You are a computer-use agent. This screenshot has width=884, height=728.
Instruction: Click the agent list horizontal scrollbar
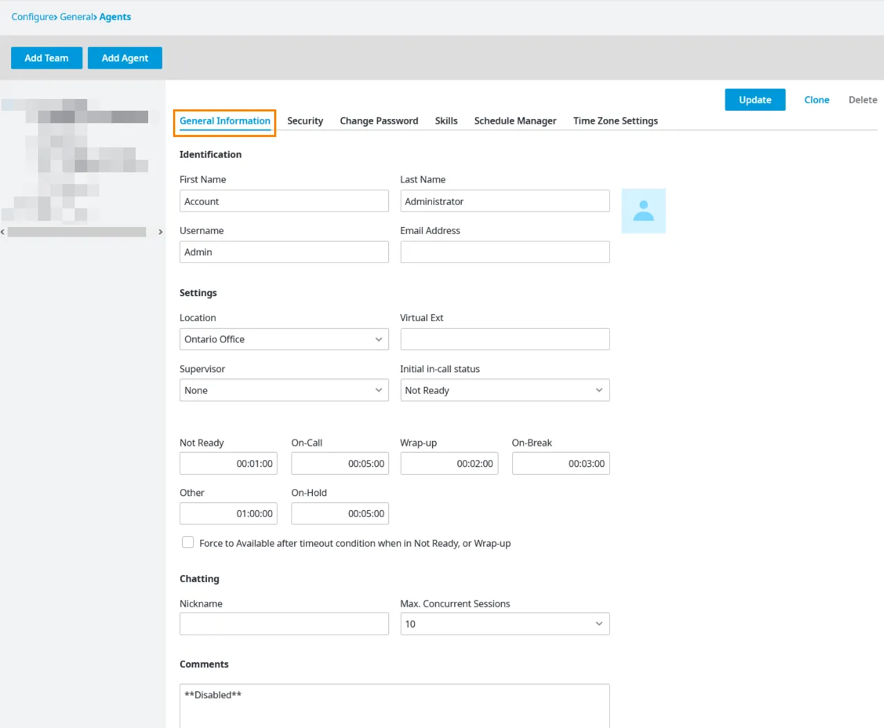pyautogui.click(x=77, y=232)
